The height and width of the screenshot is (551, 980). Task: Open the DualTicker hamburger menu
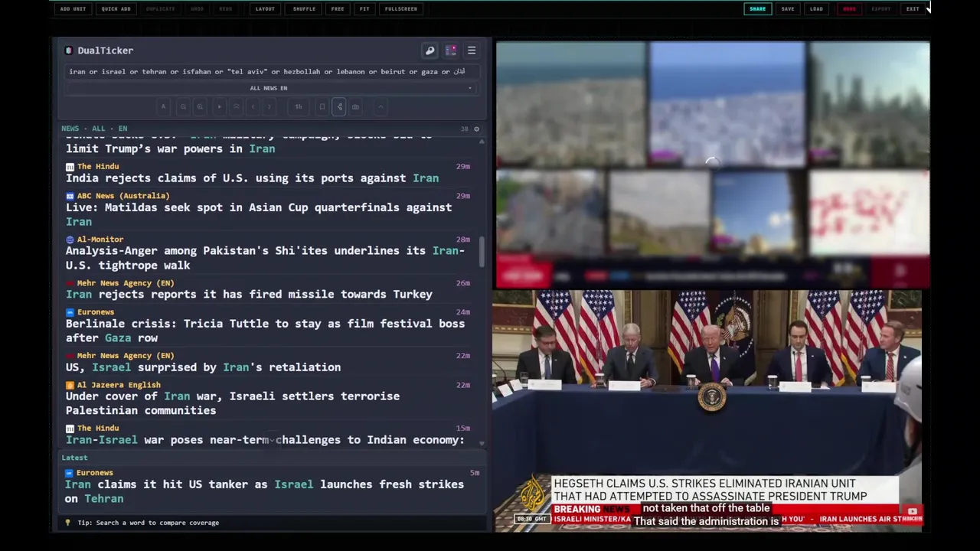tap(472, 51)
